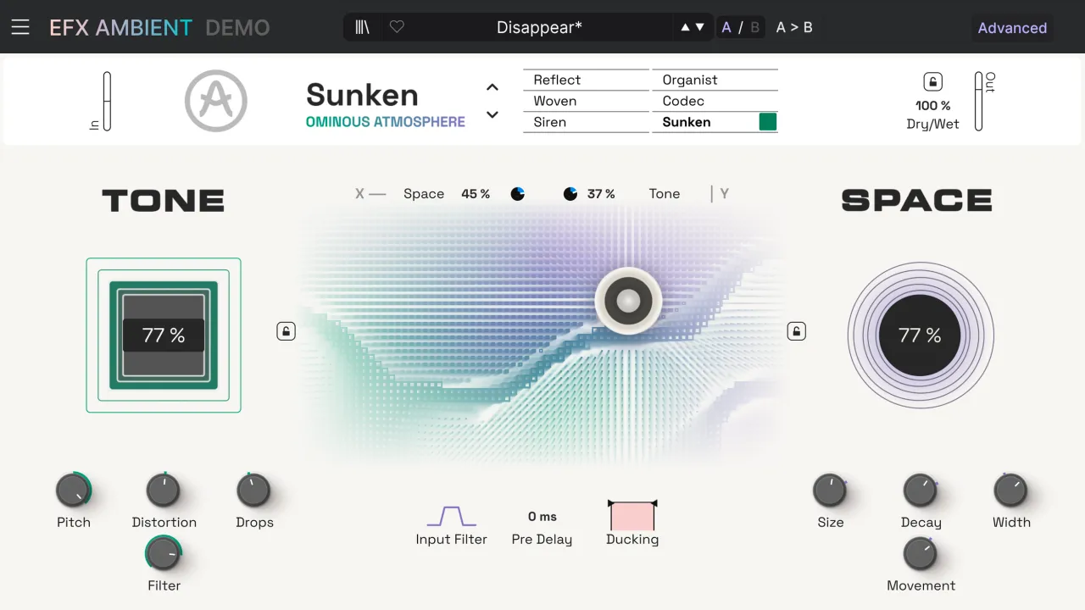Open the Advanced panel

coord(1012,28)
